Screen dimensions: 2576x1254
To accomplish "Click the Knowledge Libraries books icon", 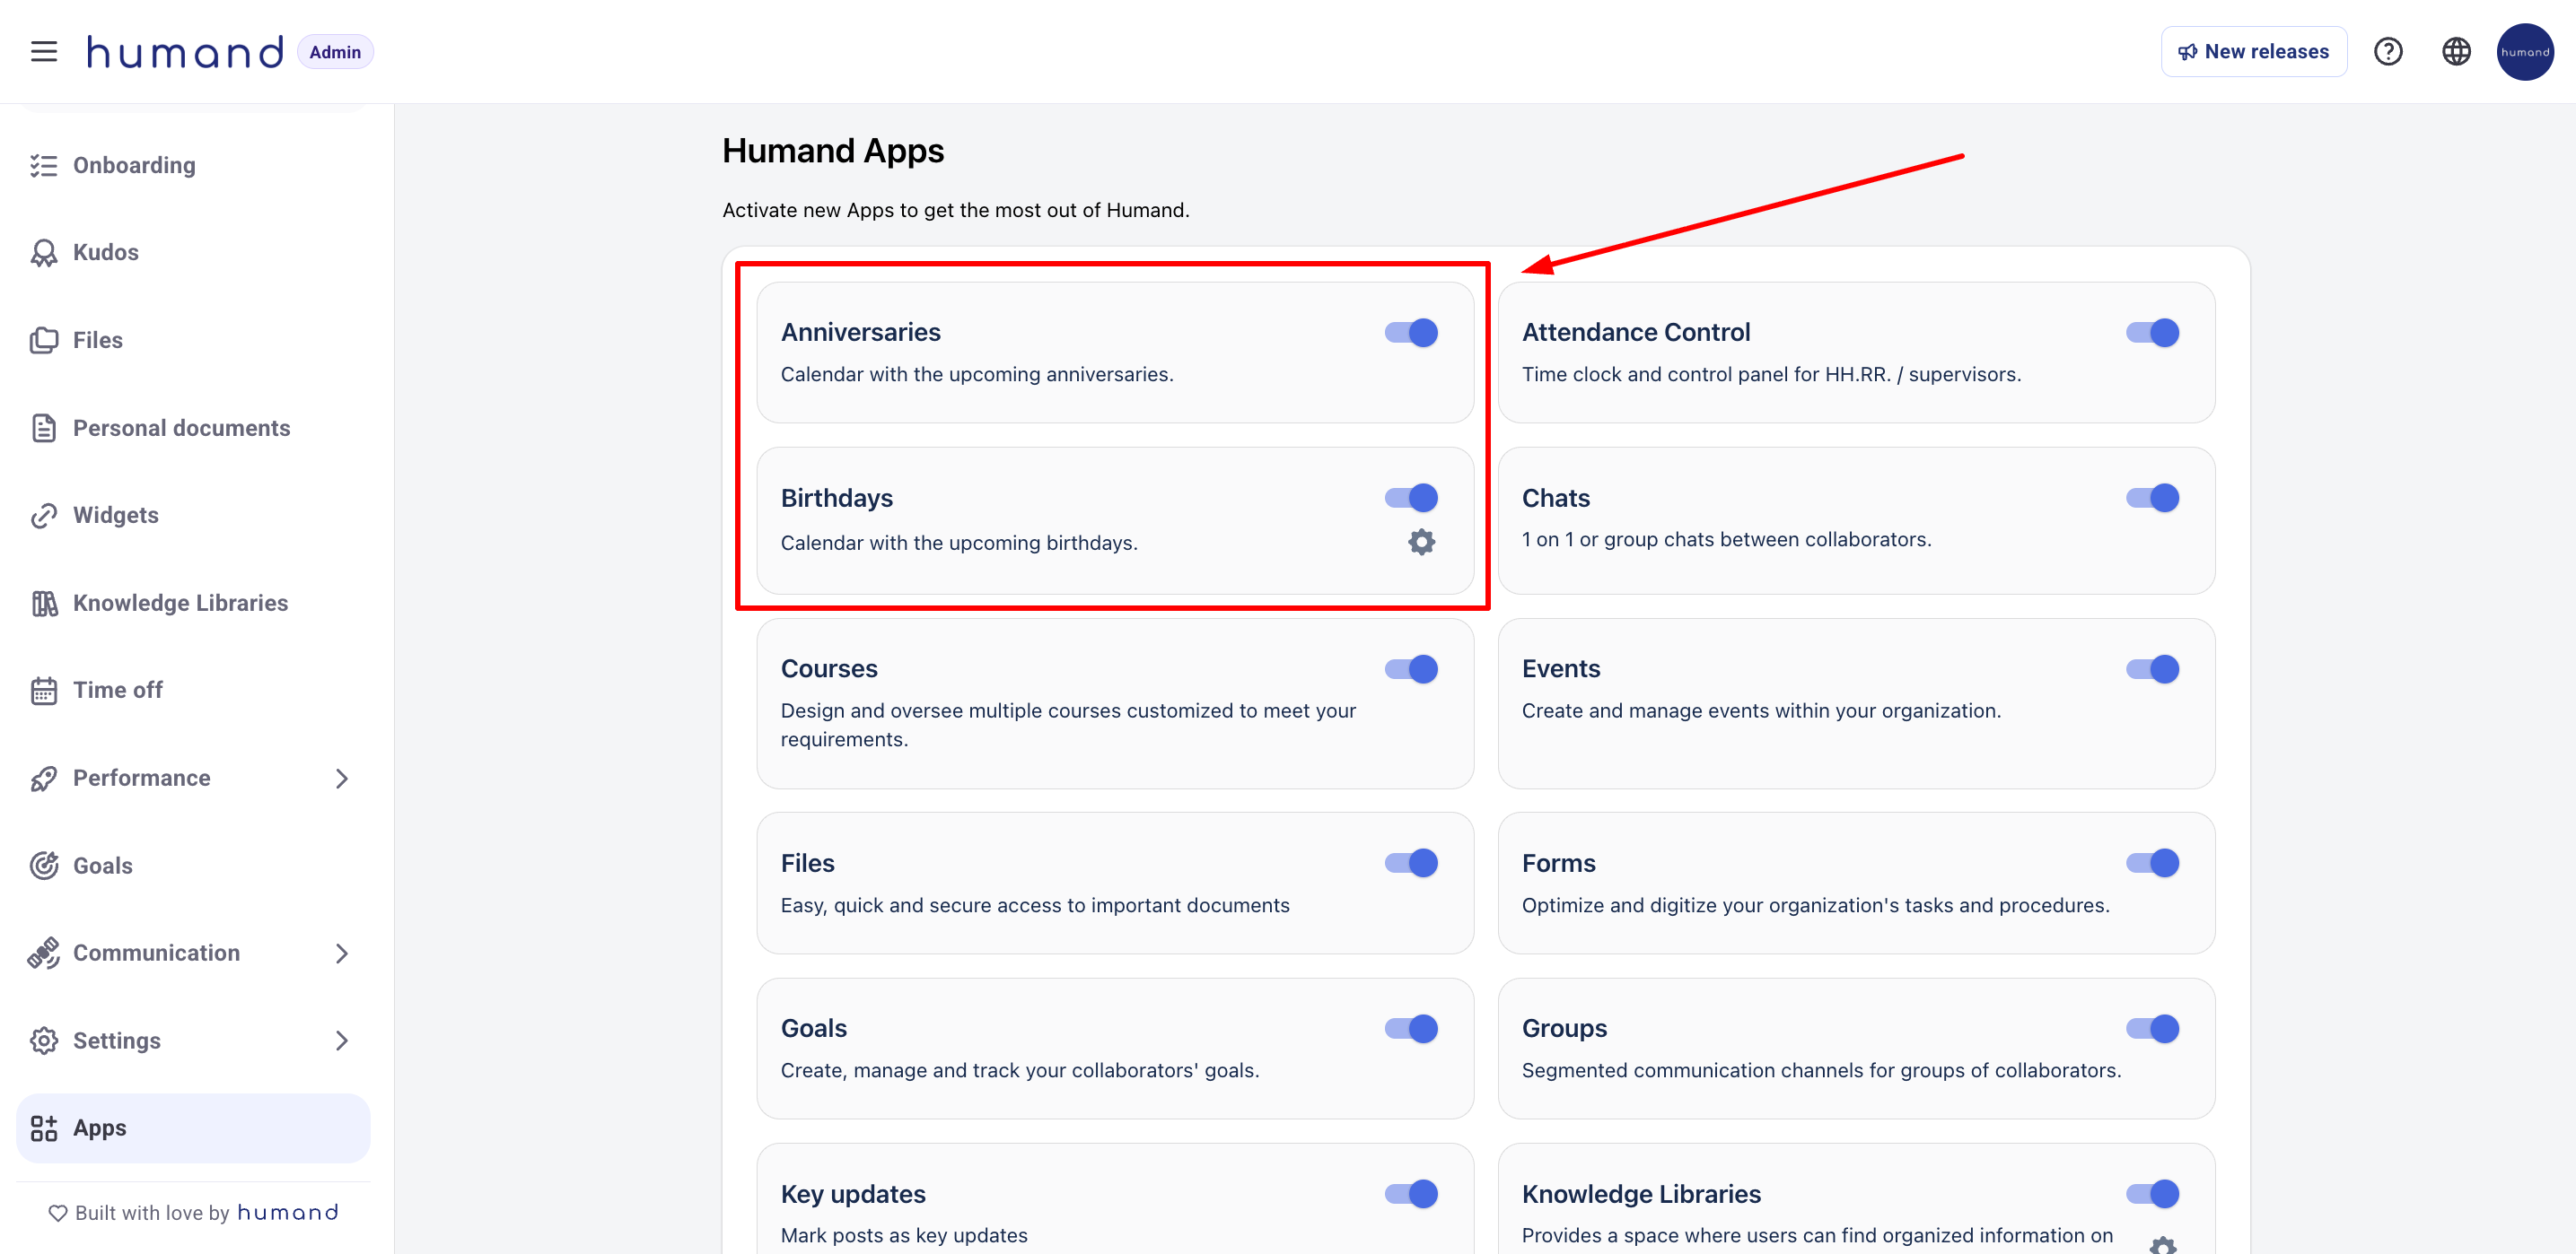I will [x=44, y=603].
